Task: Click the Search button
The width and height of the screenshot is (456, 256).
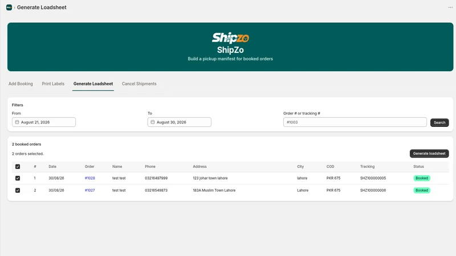Action: 439,122
